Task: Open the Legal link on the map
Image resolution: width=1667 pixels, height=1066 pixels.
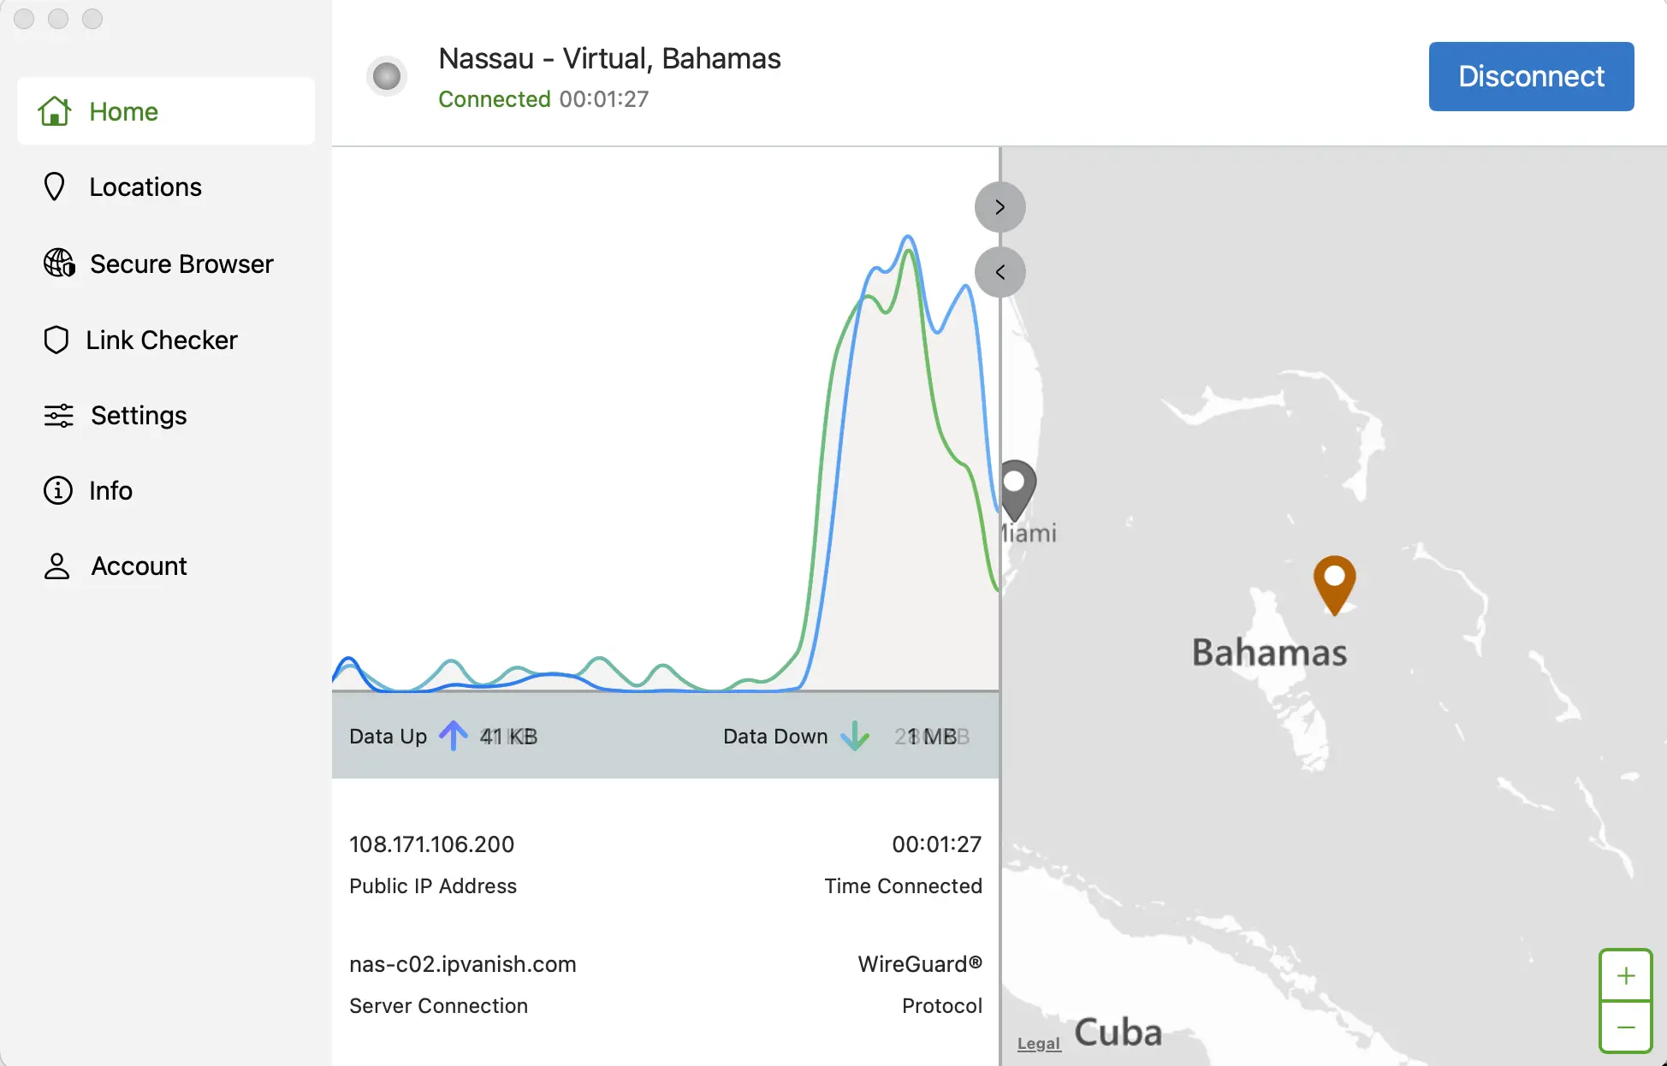Action: click(x=1038, y=1043)
